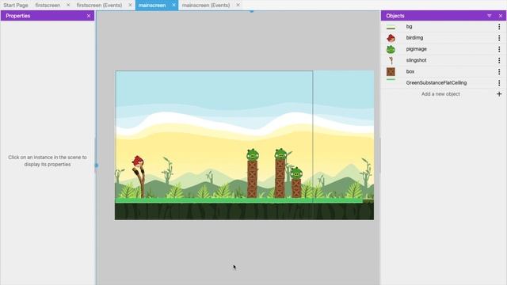Viewport: 507px width, 285px height.
Task: Select the pig on the shortest crate tower
Action: point(296,173)
